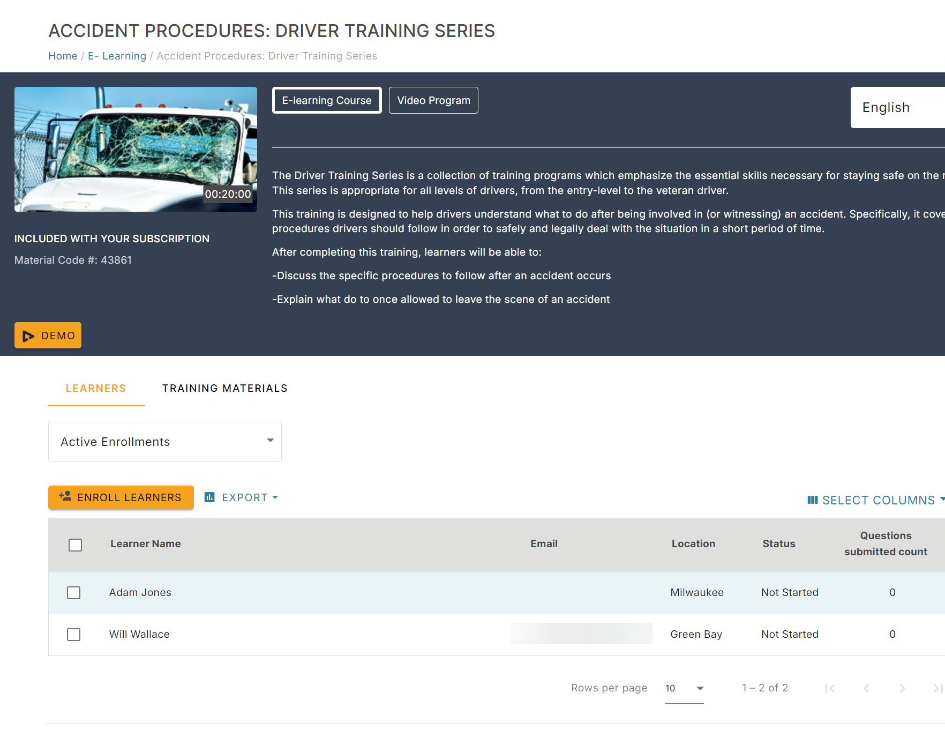Viewport: 945px width, 730px height.
Task: Click learner name Will Wallace
Action: pyautogui.click(x=139, y=634)
